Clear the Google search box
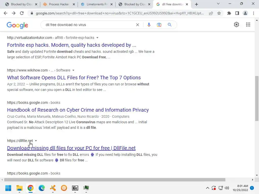This screenshot has height=194, width=259. [x=137, y=25]
